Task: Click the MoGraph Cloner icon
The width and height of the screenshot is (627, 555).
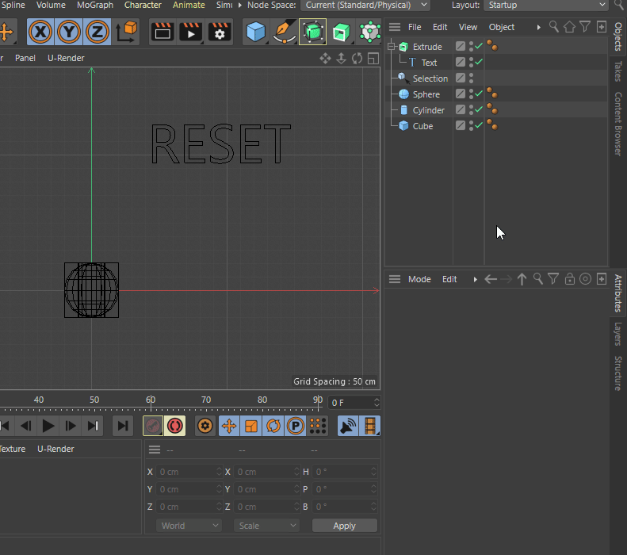Action: pos(370,32)
